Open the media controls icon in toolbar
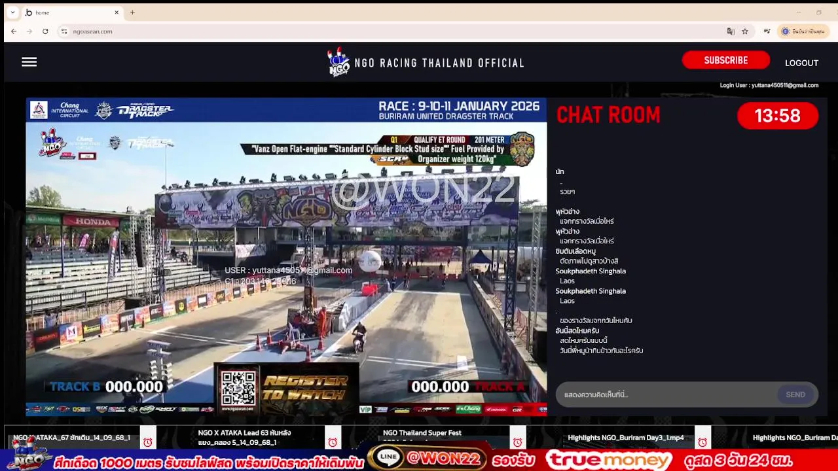 click(767, 31)
